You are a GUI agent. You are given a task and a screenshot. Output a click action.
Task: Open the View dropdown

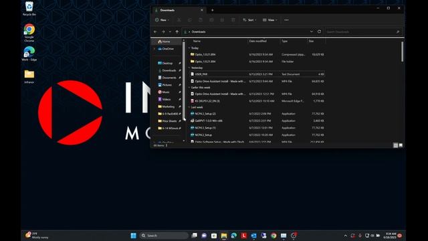tap(270, 20)
